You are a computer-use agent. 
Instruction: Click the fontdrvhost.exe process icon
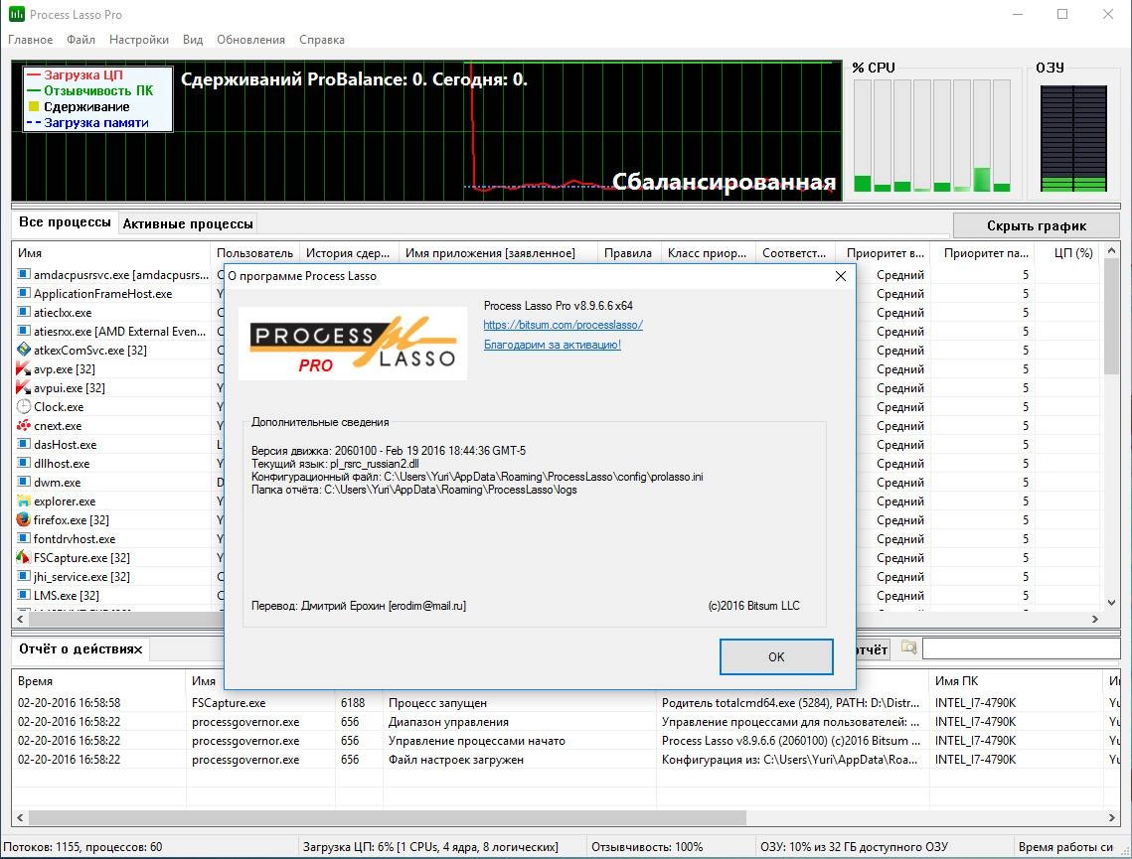tap(23, 538)
